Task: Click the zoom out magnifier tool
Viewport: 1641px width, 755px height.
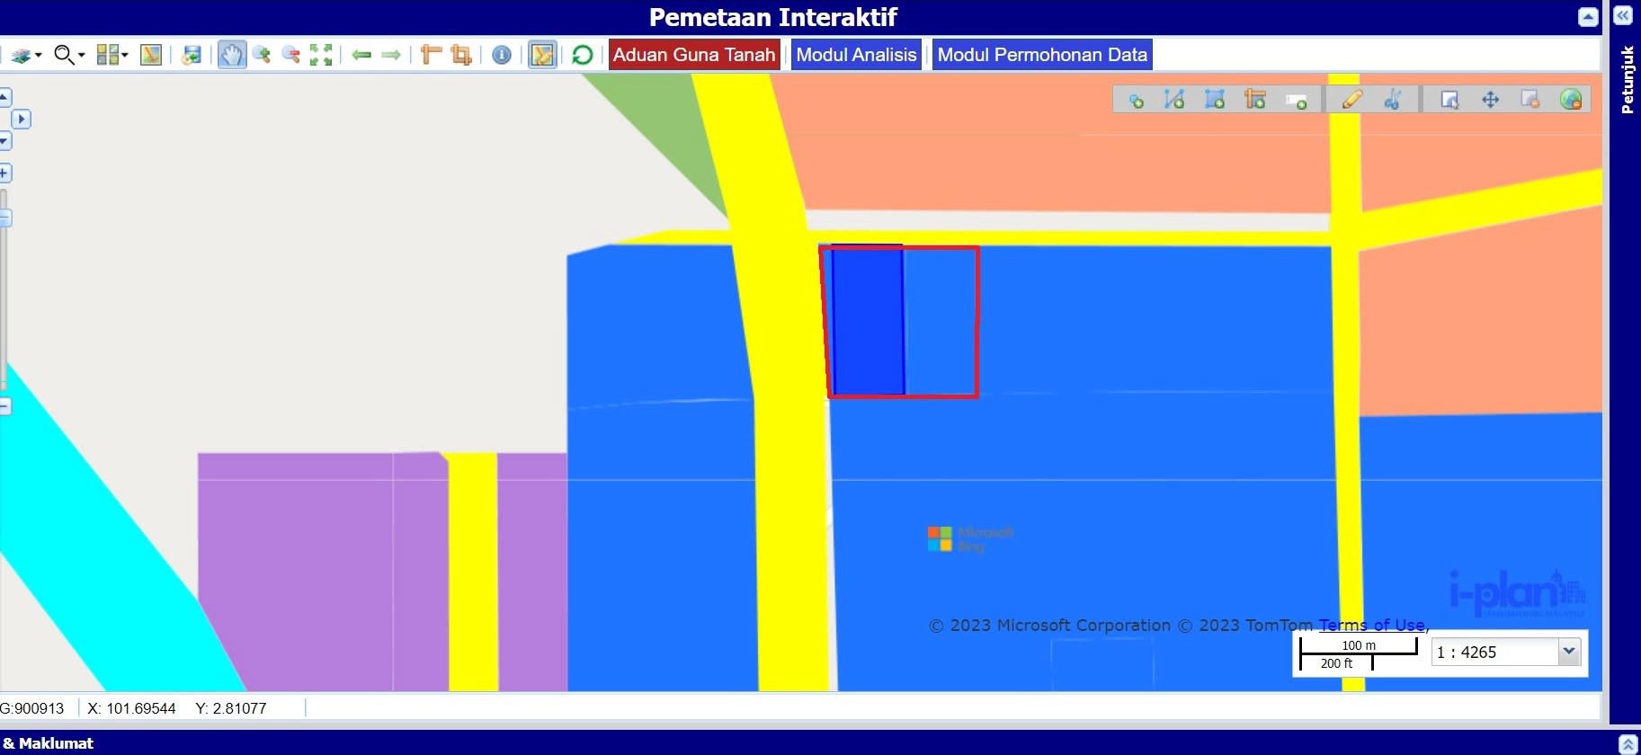Action: (x=290, y=55)
